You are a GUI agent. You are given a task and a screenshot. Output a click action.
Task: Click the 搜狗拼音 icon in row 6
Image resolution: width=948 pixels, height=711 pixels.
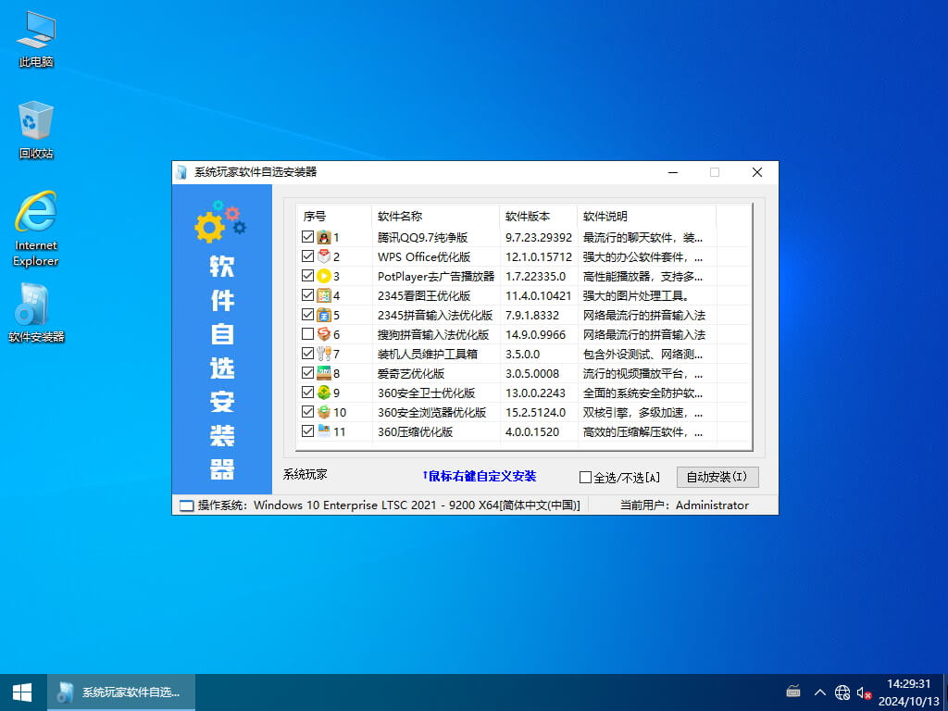click(323, 334)
